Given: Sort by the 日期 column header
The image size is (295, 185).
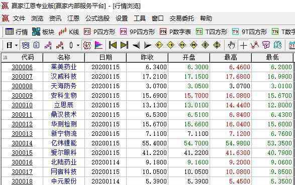Looking at the screenshot, I should pyautogui.click(x=106, y=58).
